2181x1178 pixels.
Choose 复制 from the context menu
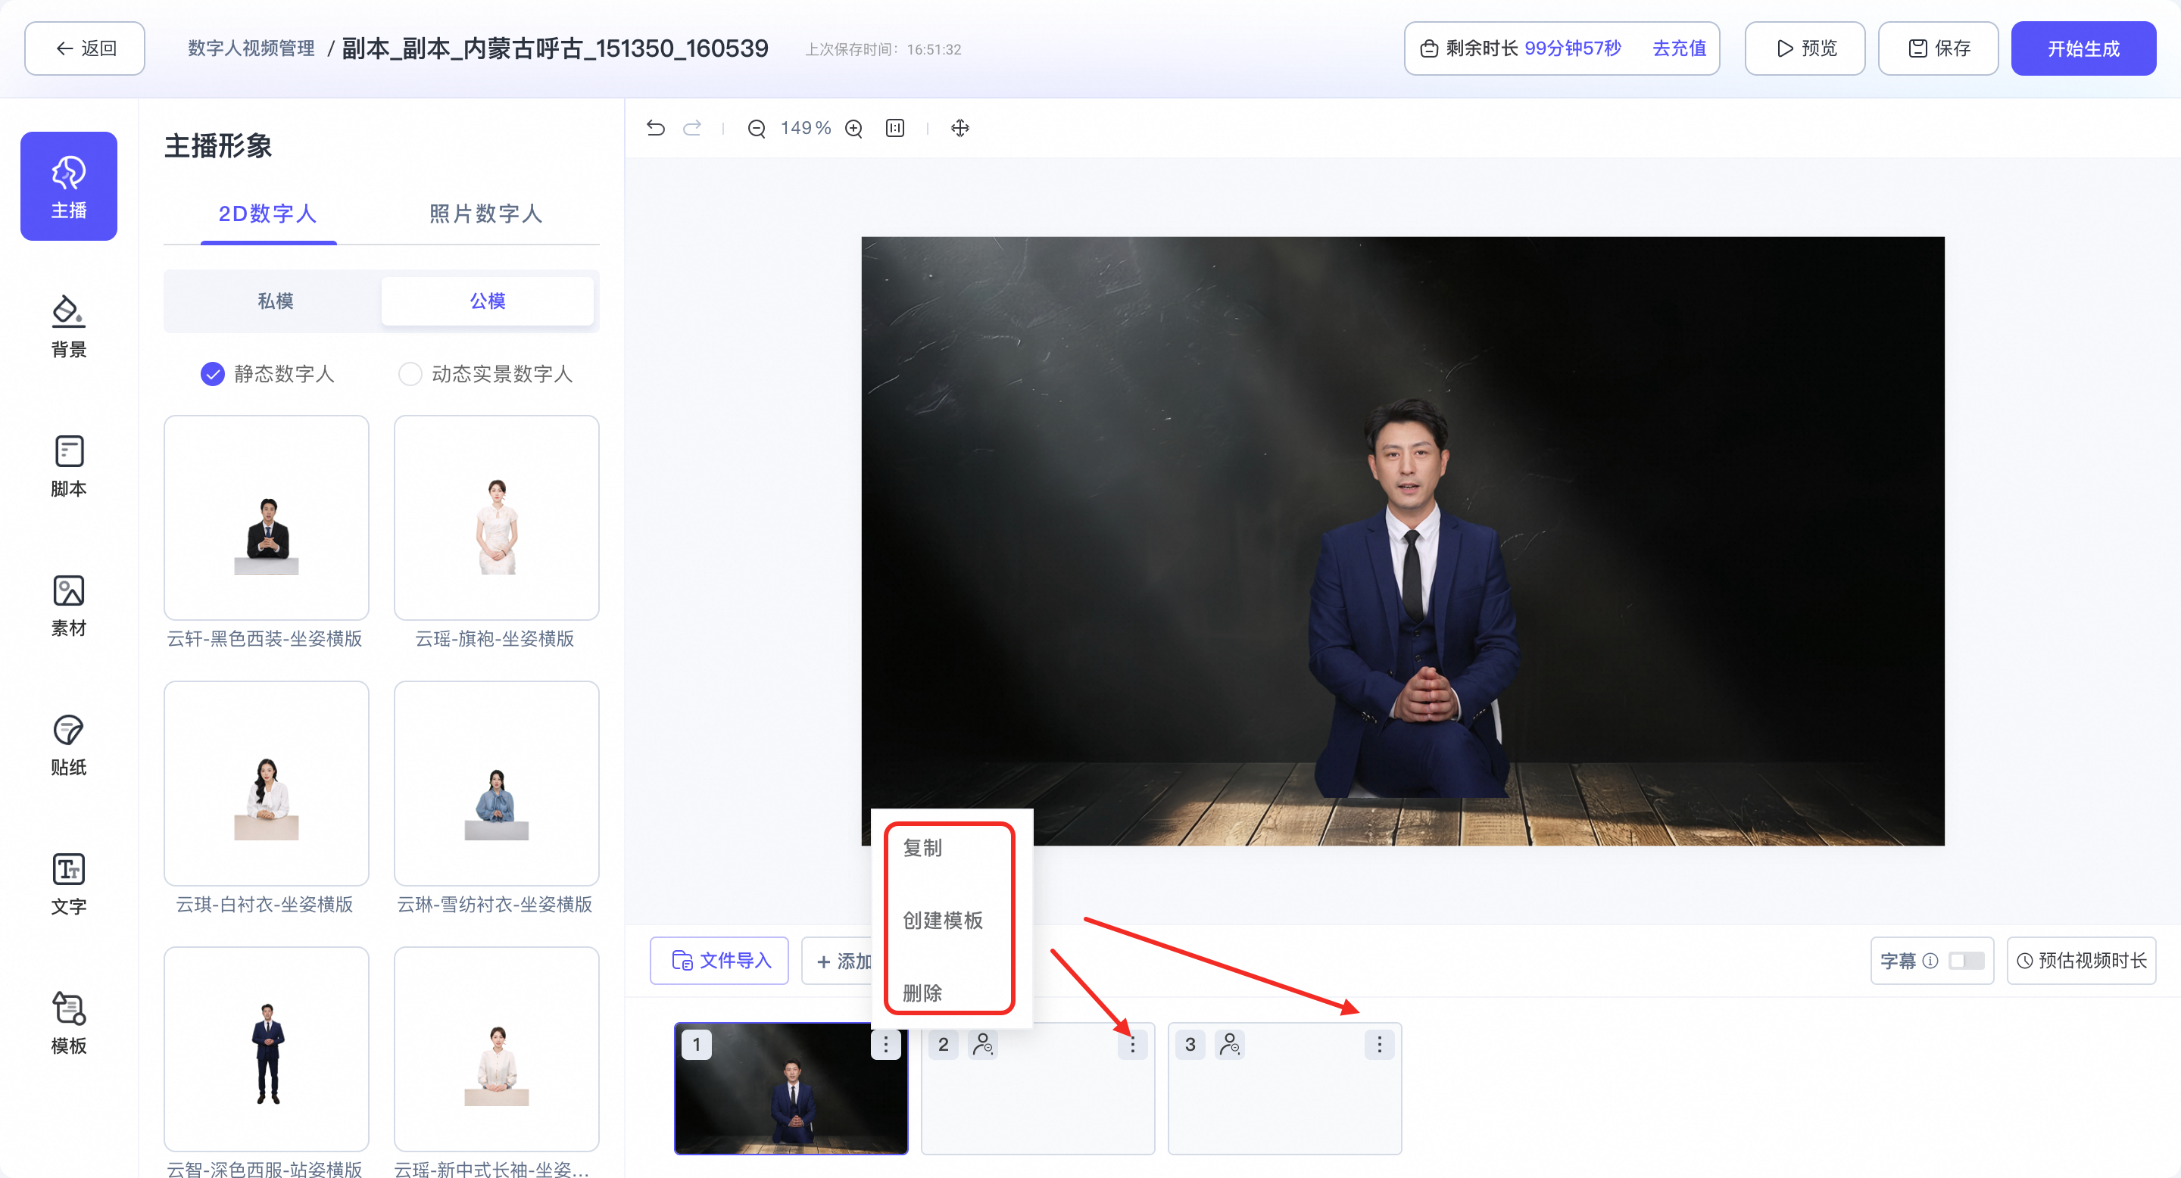[x=922, y=848]
